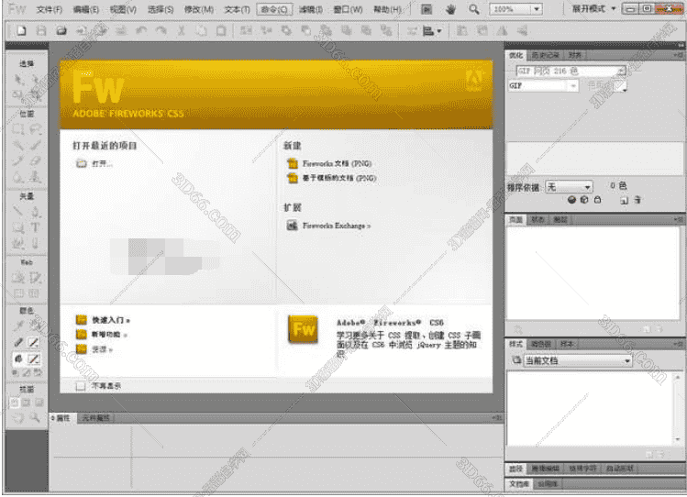Select the Line tool in the vector section

[18, 211]
